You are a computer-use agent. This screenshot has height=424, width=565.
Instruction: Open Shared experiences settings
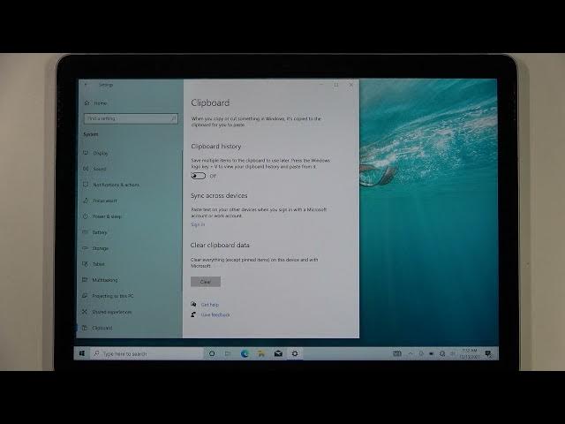[112, 312]
